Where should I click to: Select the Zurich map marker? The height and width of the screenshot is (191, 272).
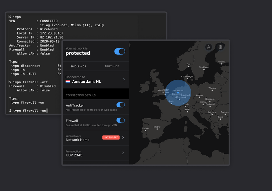click(185, 106)
